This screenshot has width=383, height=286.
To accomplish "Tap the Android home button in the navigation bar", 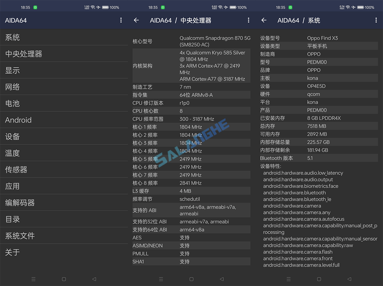I will (64, 279).
